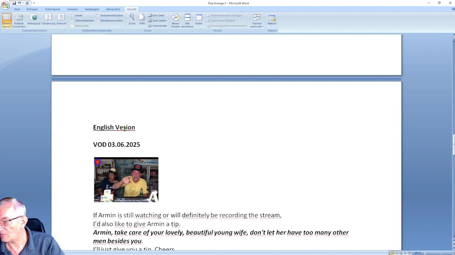The image size is (455, 255).
Task: Set zoom to 100% in ribbon
Action: tap(142, 20)
